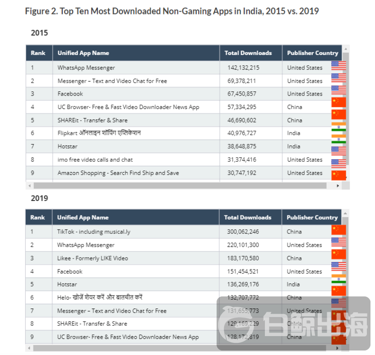Select the download count 67,450,857

coord(241,94)
